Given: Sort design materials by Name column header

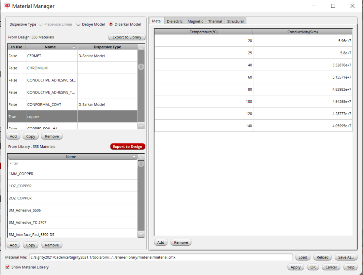Looking at the screenshot, I should [x=51, y=47].
